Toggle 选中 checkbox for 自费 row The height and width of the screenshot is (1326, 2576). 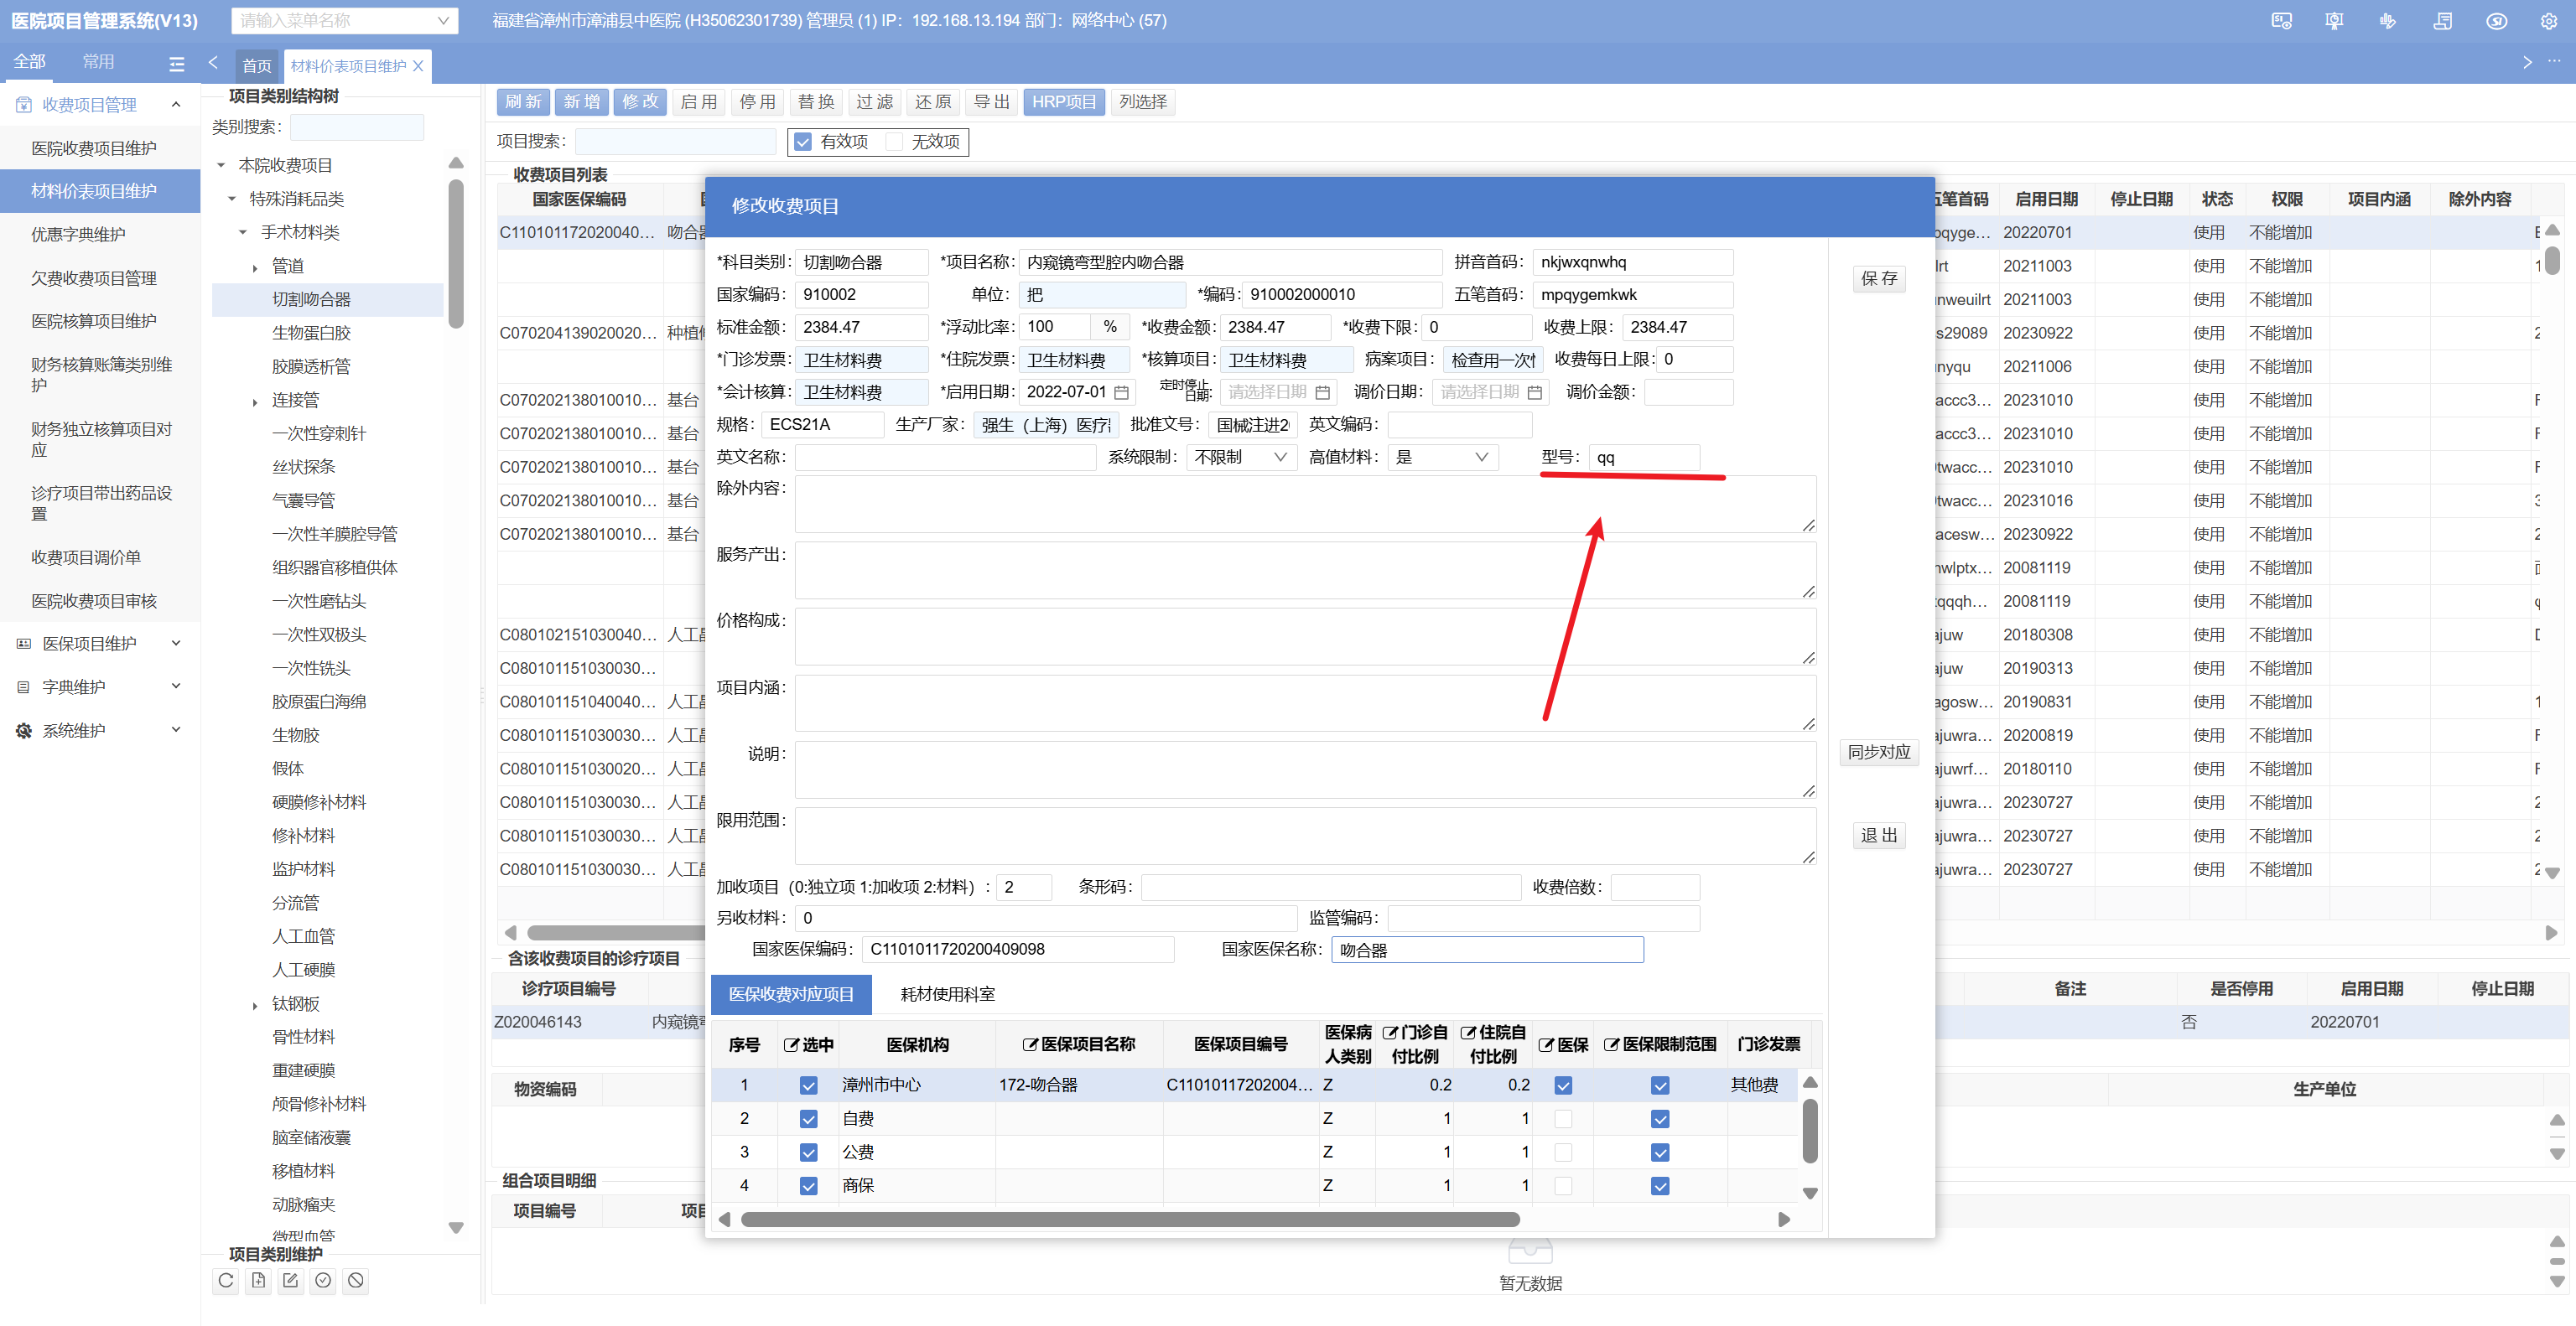[x=808, y=1119]
